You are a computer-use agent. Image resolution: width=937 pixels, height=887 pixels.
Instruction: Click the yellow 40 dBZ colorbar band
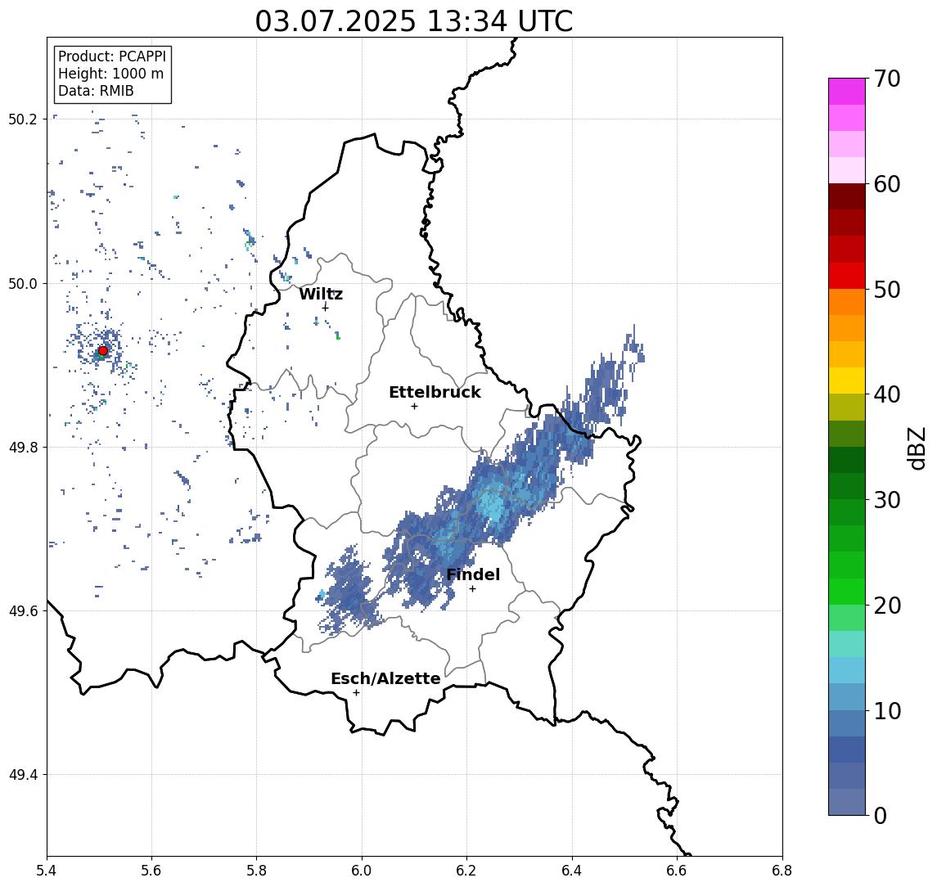[x=847, y=380]
